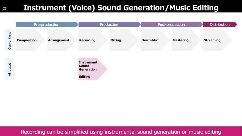Select the Composition step arrow
242x136 pixels.
tap(31, 40)
